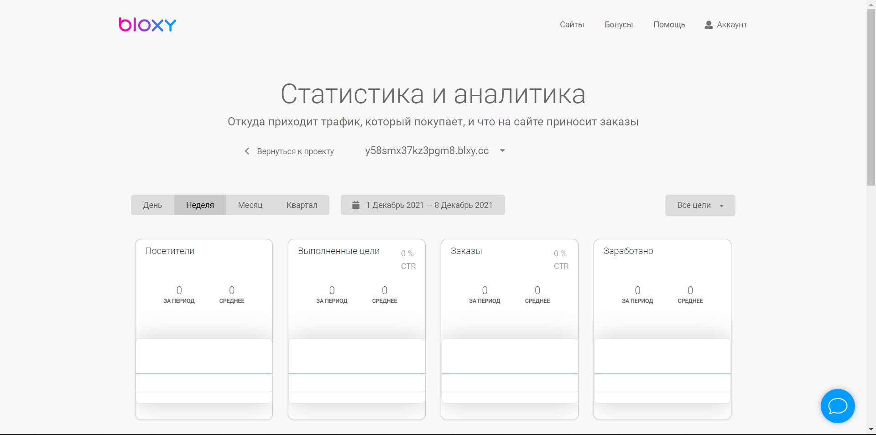Screen dimensions: 876x435
Task: Click the account person icon
Action: coord(709,25)
